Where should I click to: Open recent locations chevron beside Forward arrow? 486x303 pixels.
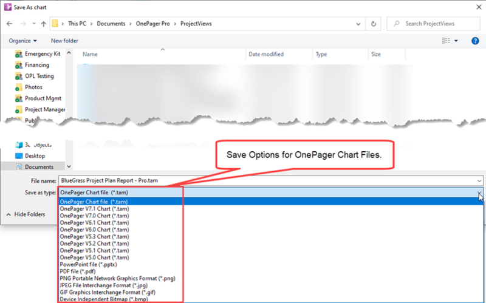pyautogui.click(x=34, y=24)
